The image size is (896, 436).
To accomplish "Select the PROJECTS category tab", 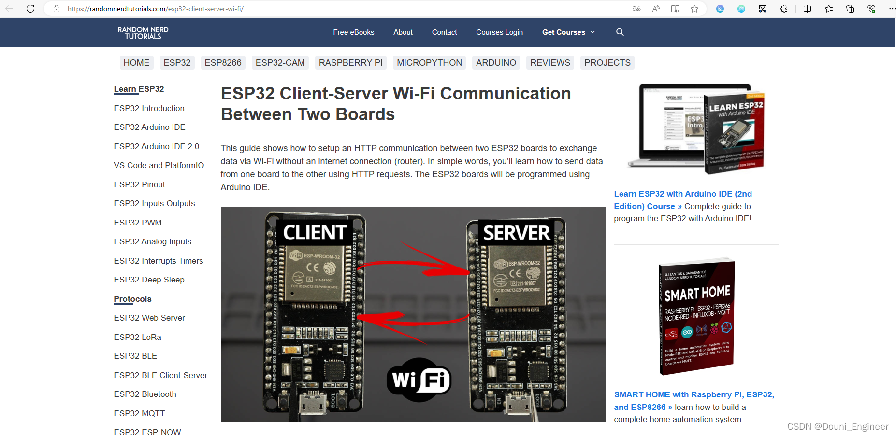I will pos(607,63).
